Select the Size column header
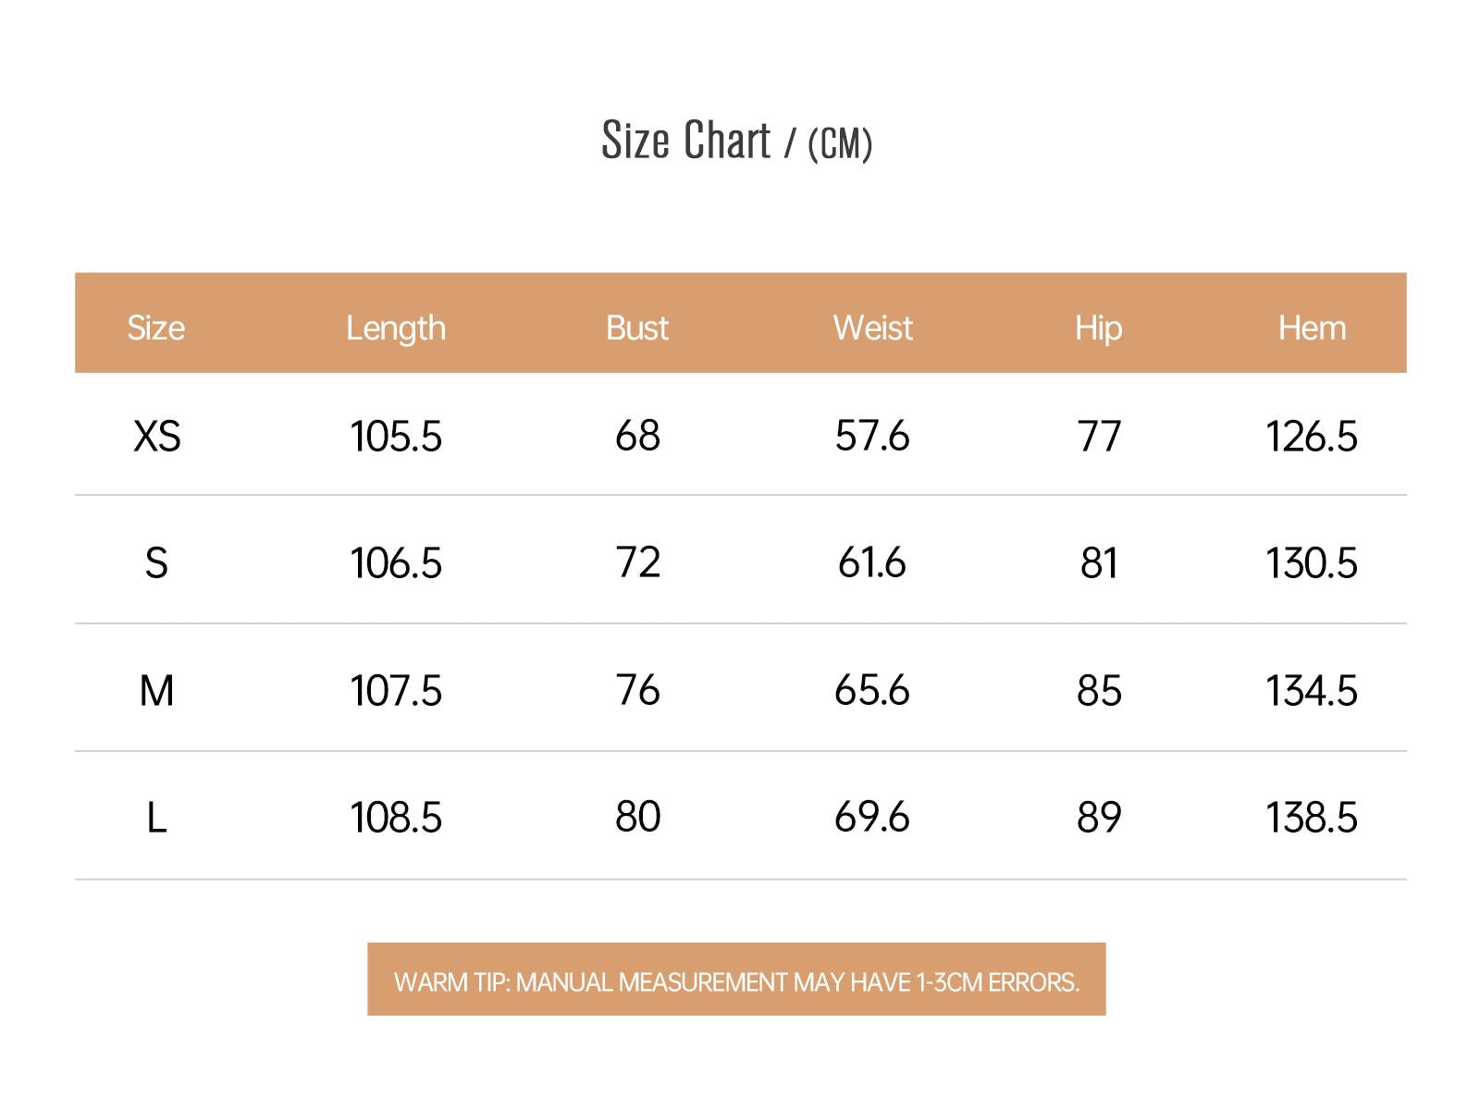This screenshot has height=1110, width=1480. coord(155,327)
